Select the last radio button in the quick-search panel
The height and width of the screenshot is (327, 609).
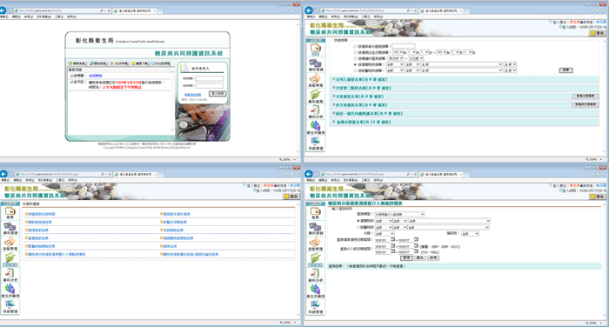tap(355, 70)
